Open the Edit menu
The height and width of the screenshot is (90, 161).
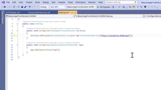(x=14, y=2)
